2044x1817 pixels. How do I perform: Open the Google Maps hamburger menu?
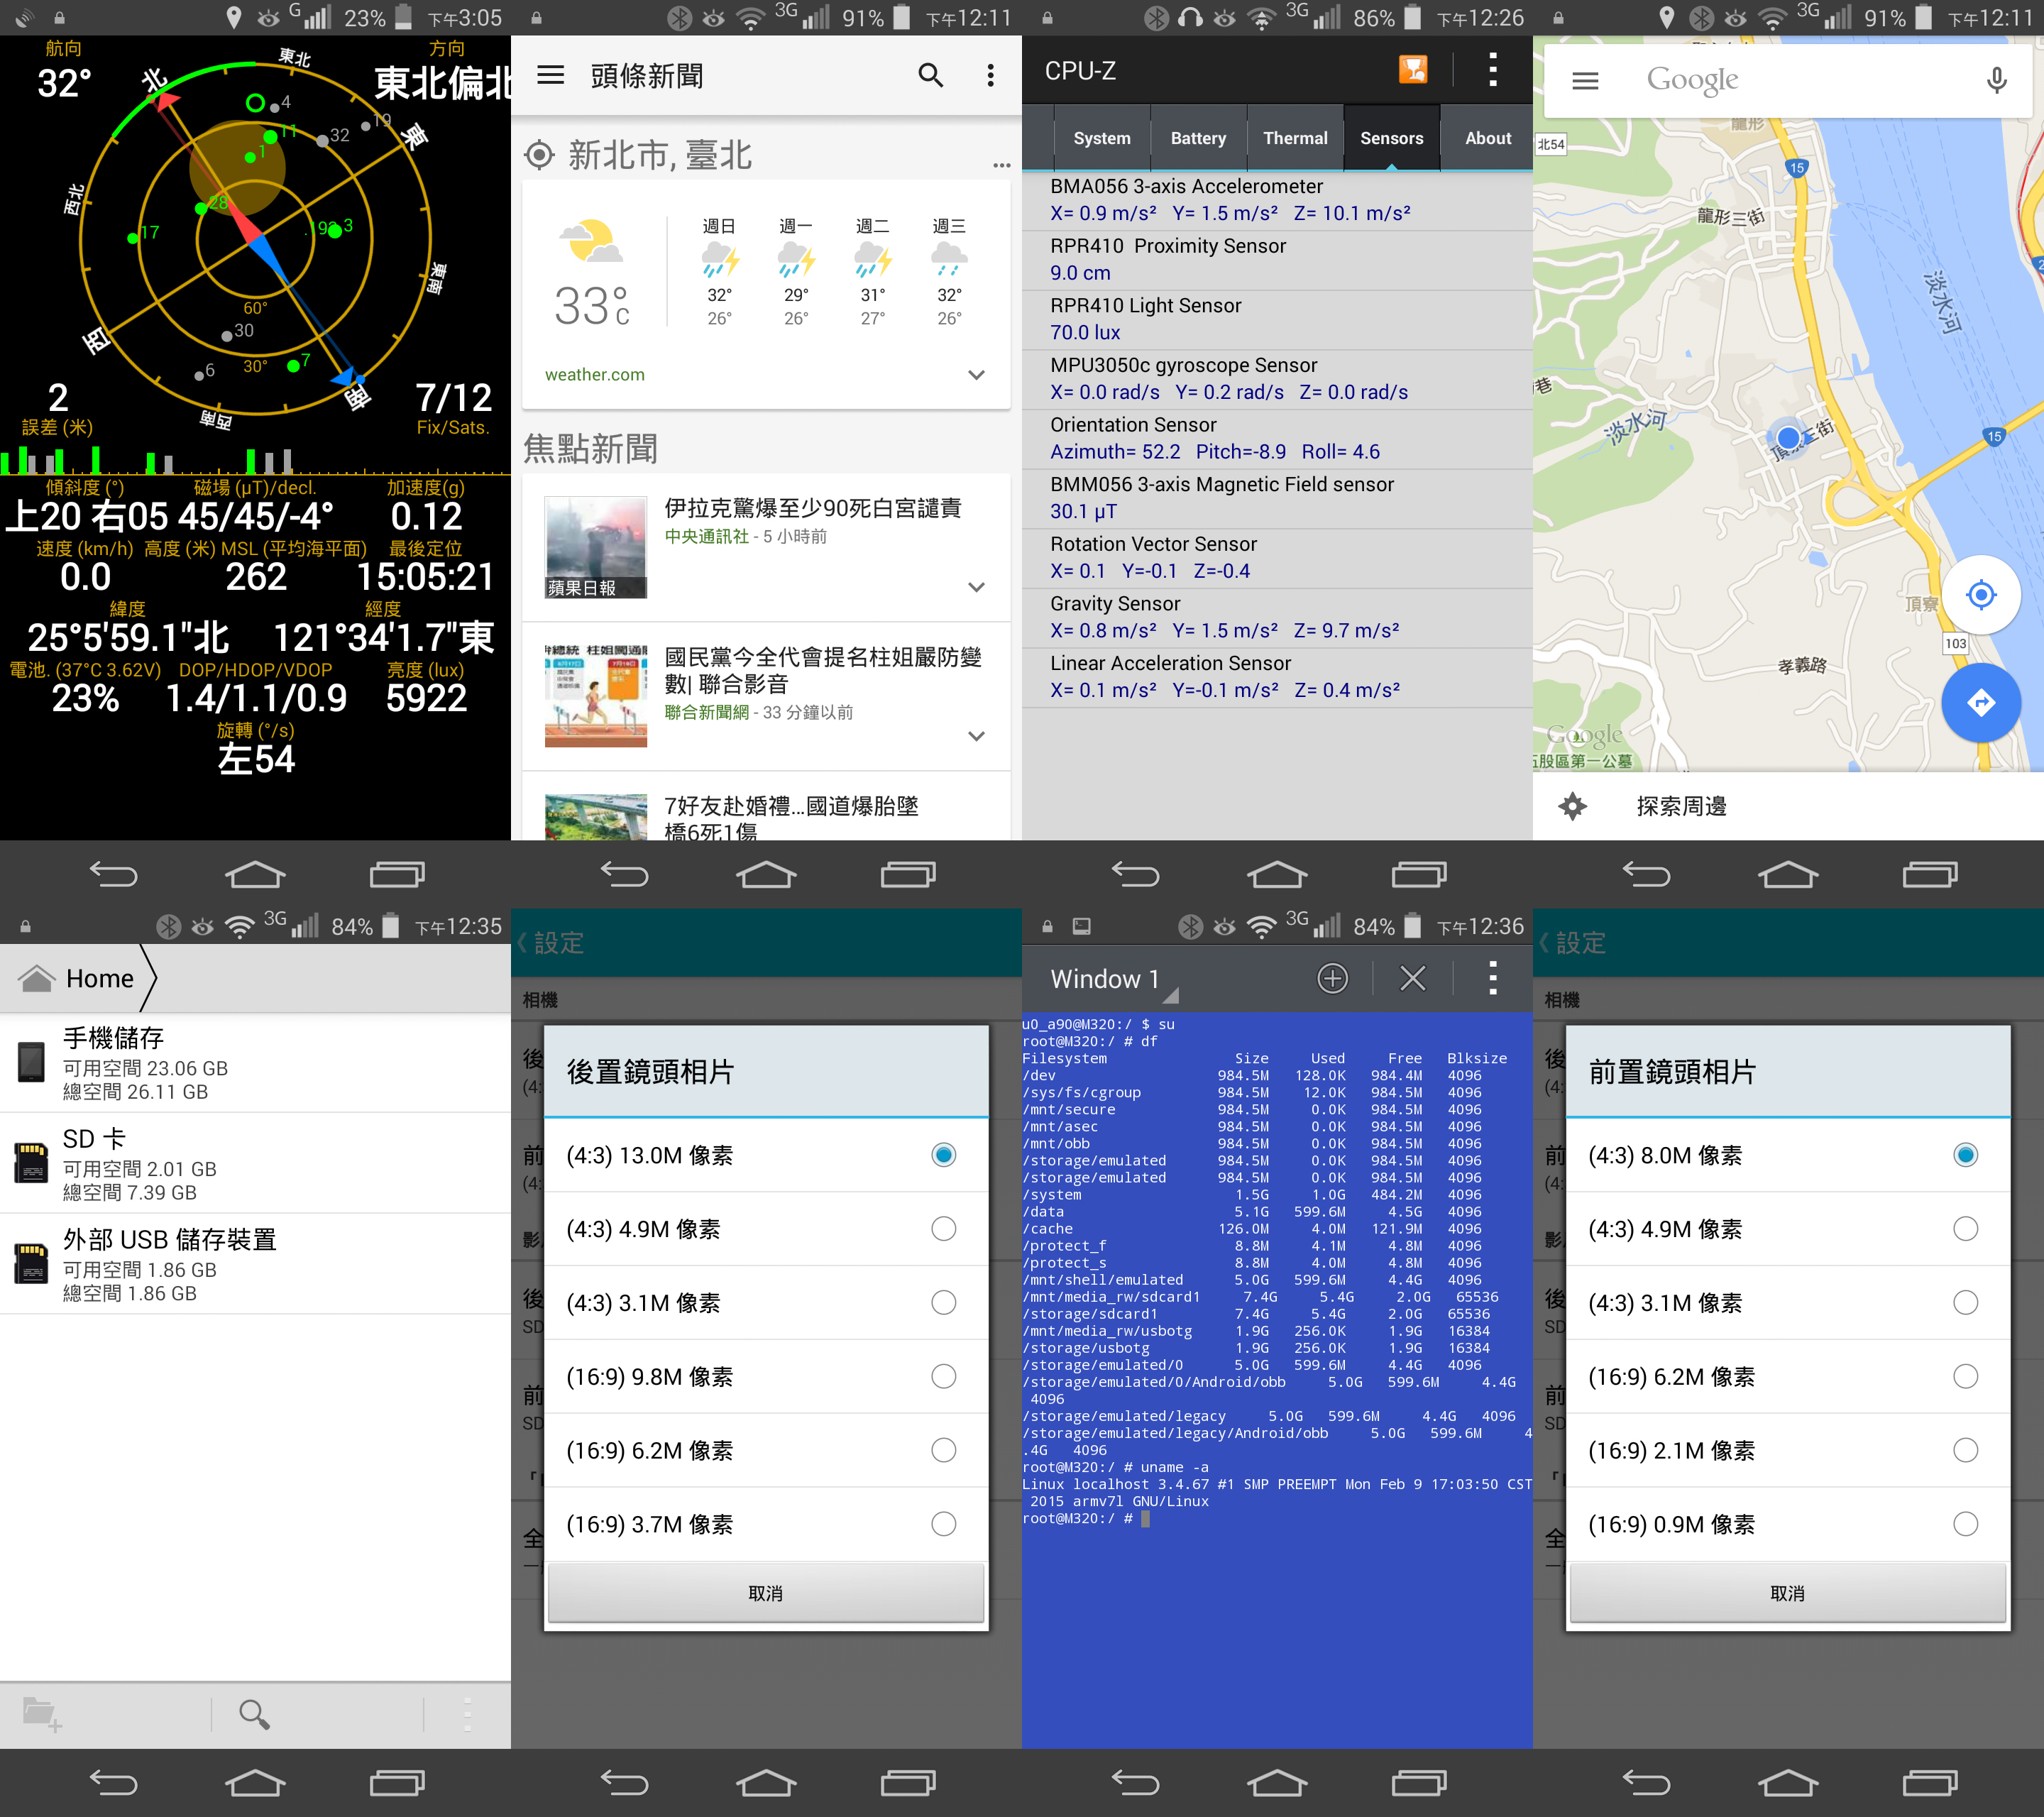[1585, 80]
